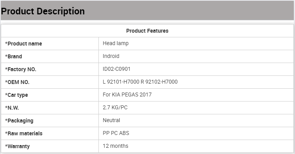Select the L 92101-H7000 R 92102-H7000 text
295x154 pixels.
tap(140, 82)
